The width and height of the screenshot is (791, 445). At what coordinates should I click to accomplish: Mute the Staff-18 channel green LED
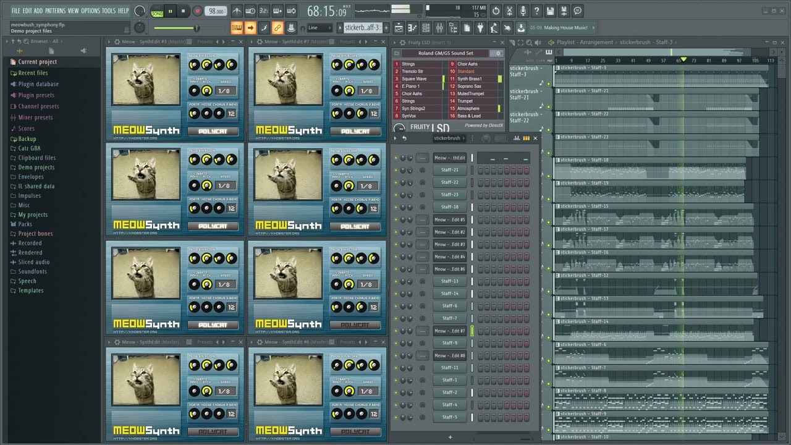396,207
